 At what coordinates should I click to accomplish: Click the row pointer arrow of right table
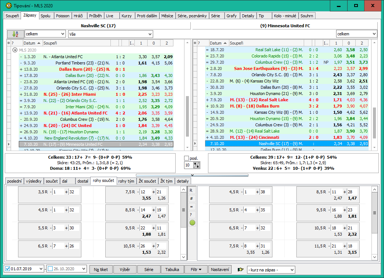[x=195, y=144]
